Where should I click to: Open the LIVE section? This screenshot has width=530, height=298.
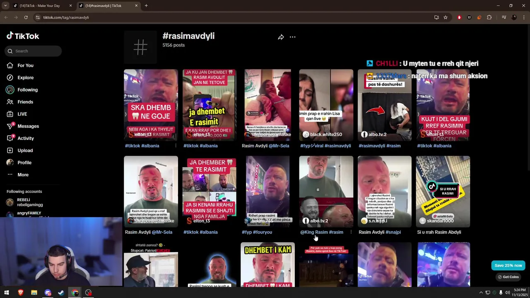coord(22,114)
